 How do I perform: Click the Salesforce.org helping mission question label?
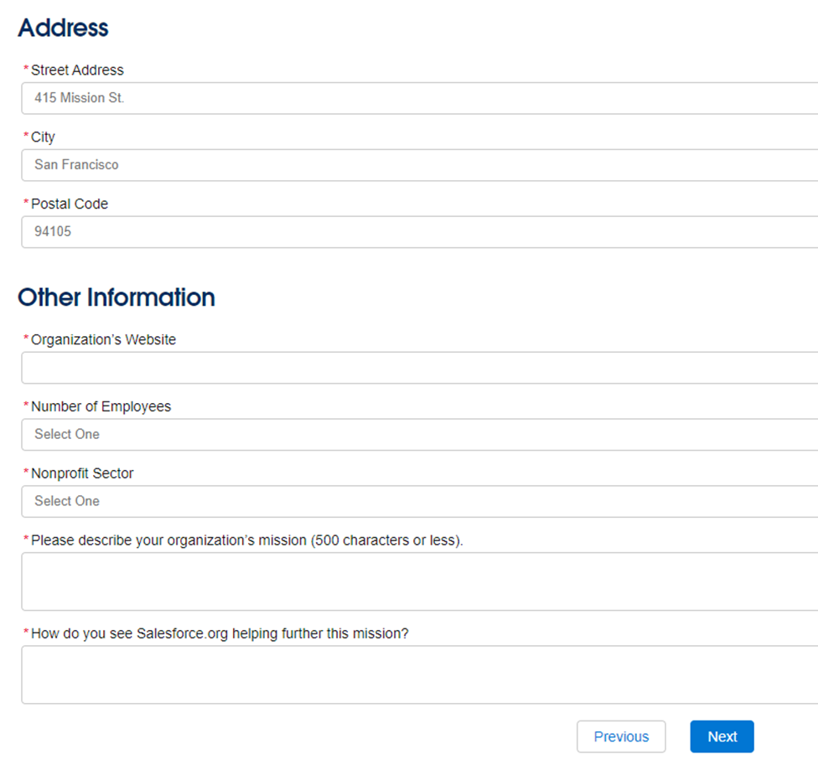pyautogui.click(x=220, y=634)
